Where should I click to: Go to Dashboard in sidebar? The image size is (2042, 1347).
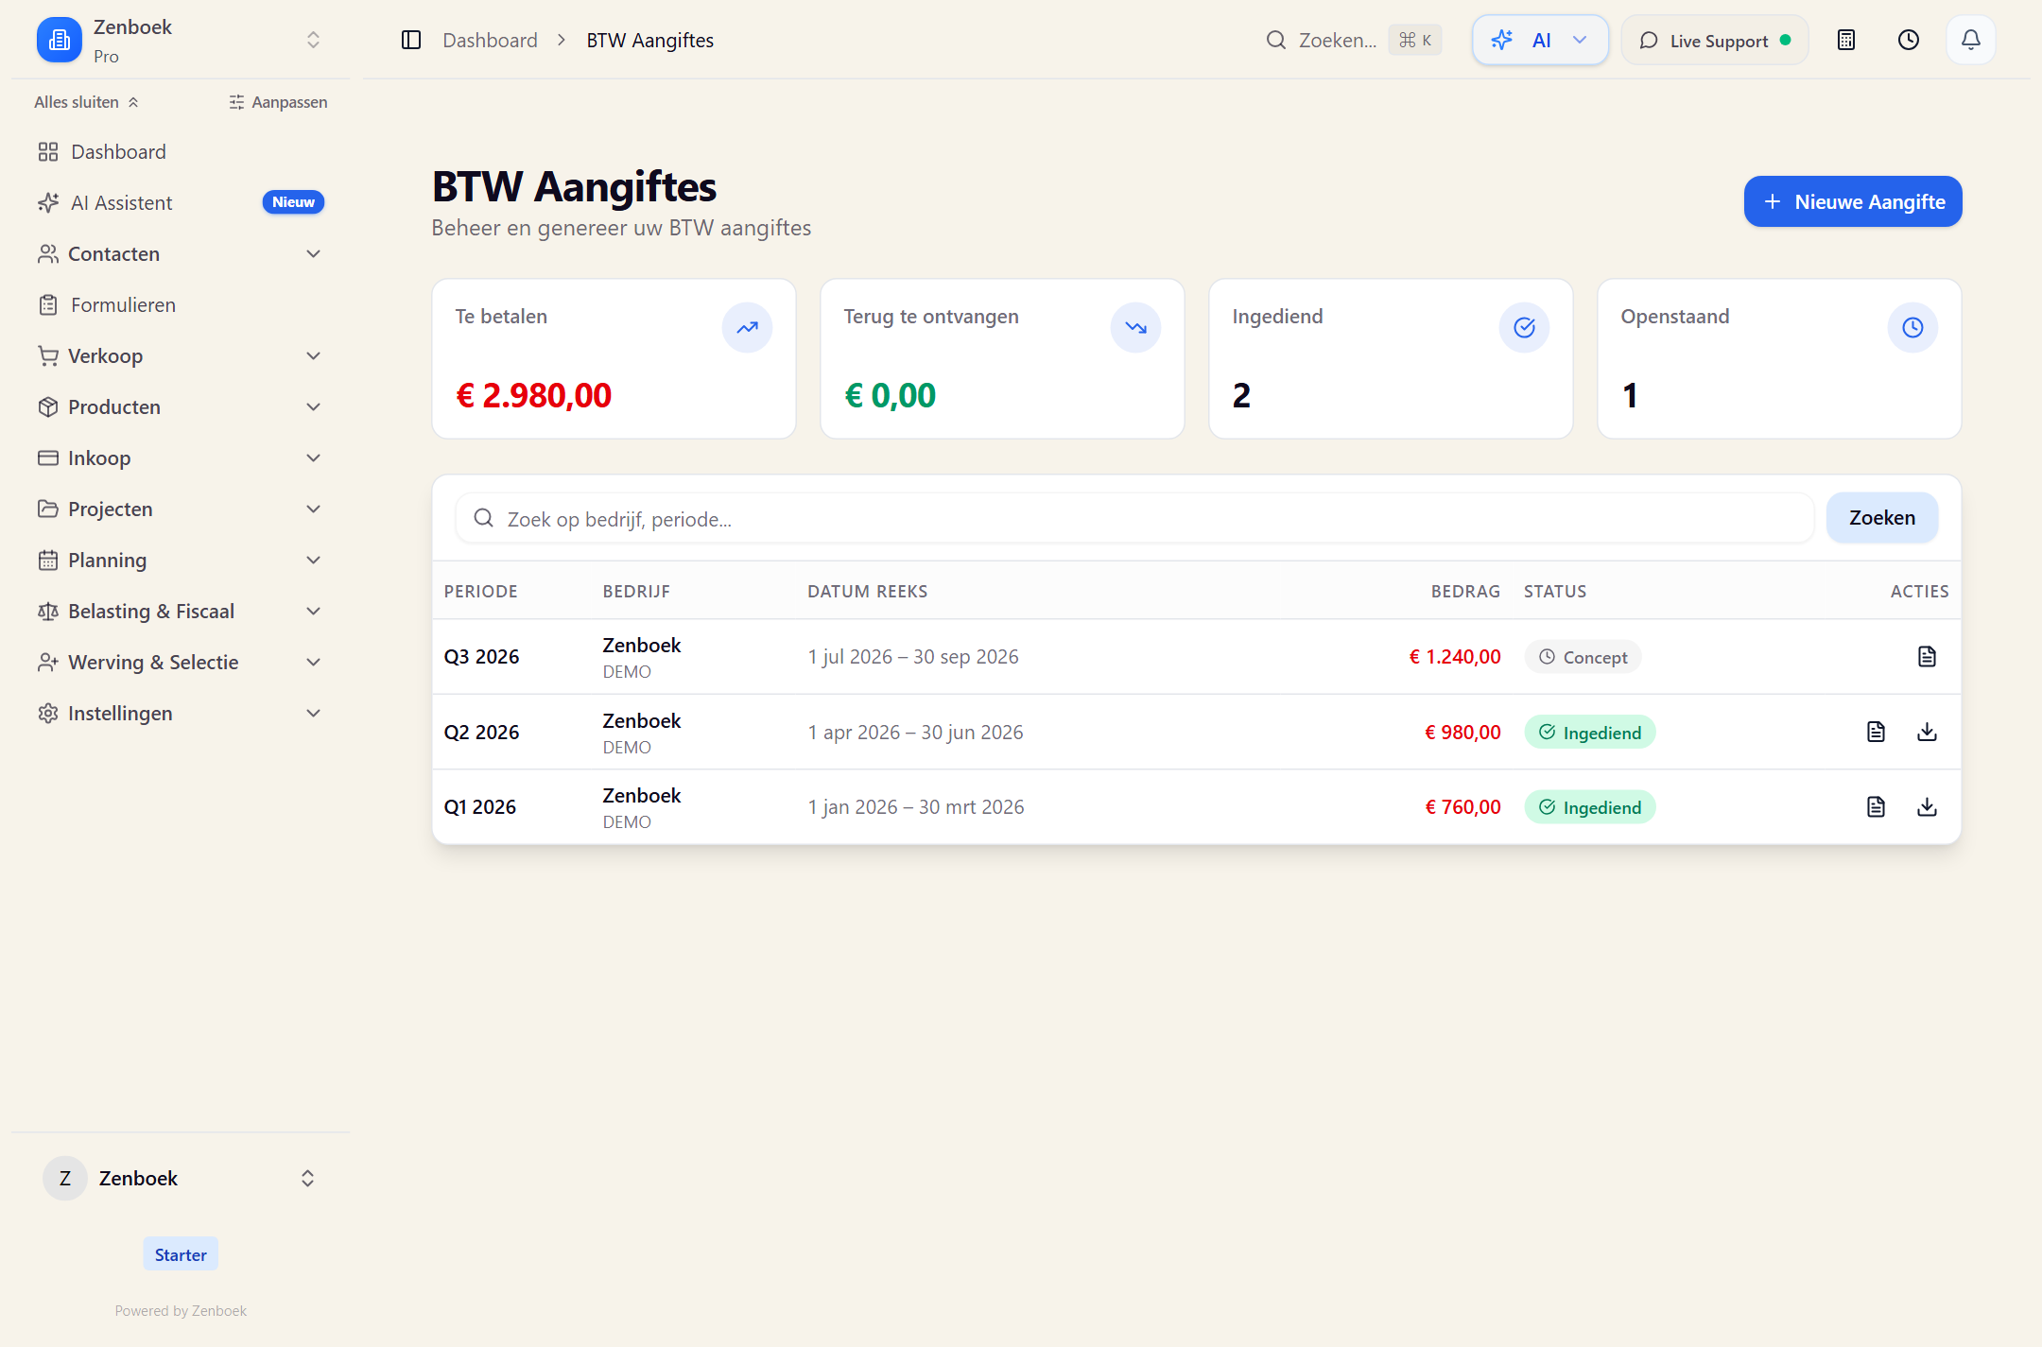(180, 151)
